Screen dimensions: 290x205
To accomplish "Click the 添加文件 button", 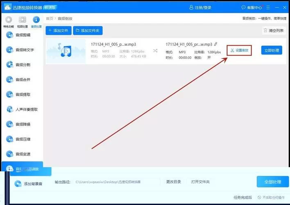I will click(59, 30).
